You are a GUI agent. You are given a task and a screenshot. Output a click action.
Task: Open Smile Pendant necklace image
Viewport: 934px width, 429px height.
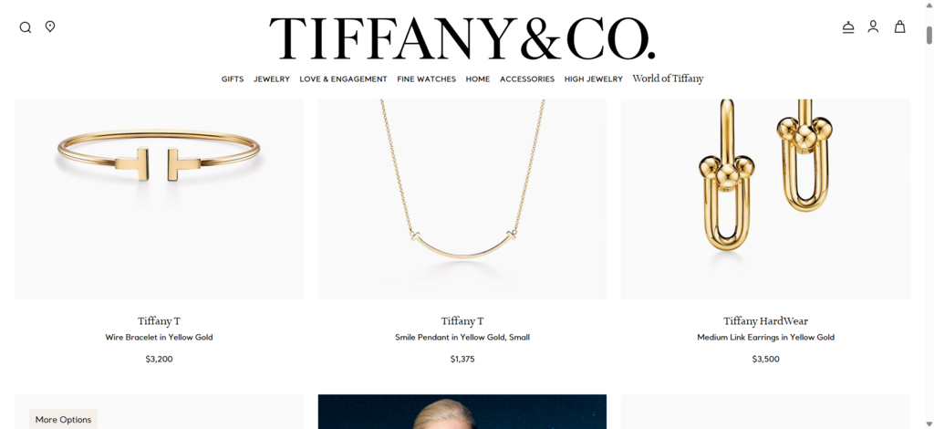[462, 199]
